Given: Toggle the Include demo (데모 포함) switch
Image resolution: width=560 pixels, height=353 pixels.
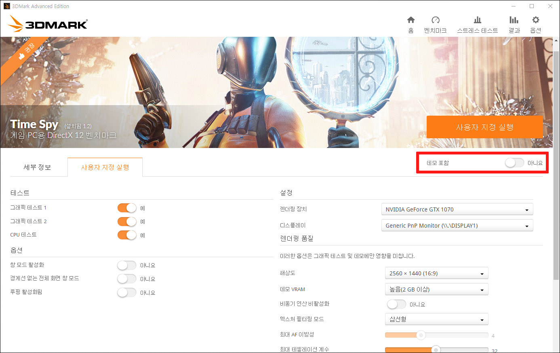Looking at the screenshot, I should 514,163.
